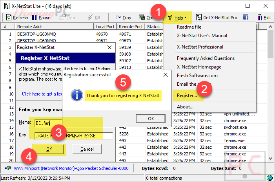Click OK in Registration successful dialog
Viewport: 275px width, 182px height.
[151, 119]
